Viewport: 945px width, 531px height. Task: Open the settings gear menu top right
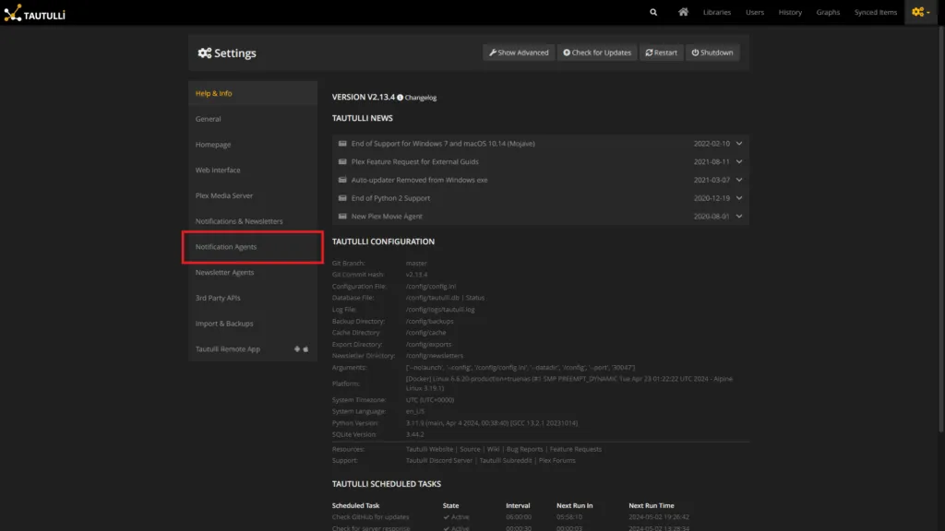coord(917,12)
